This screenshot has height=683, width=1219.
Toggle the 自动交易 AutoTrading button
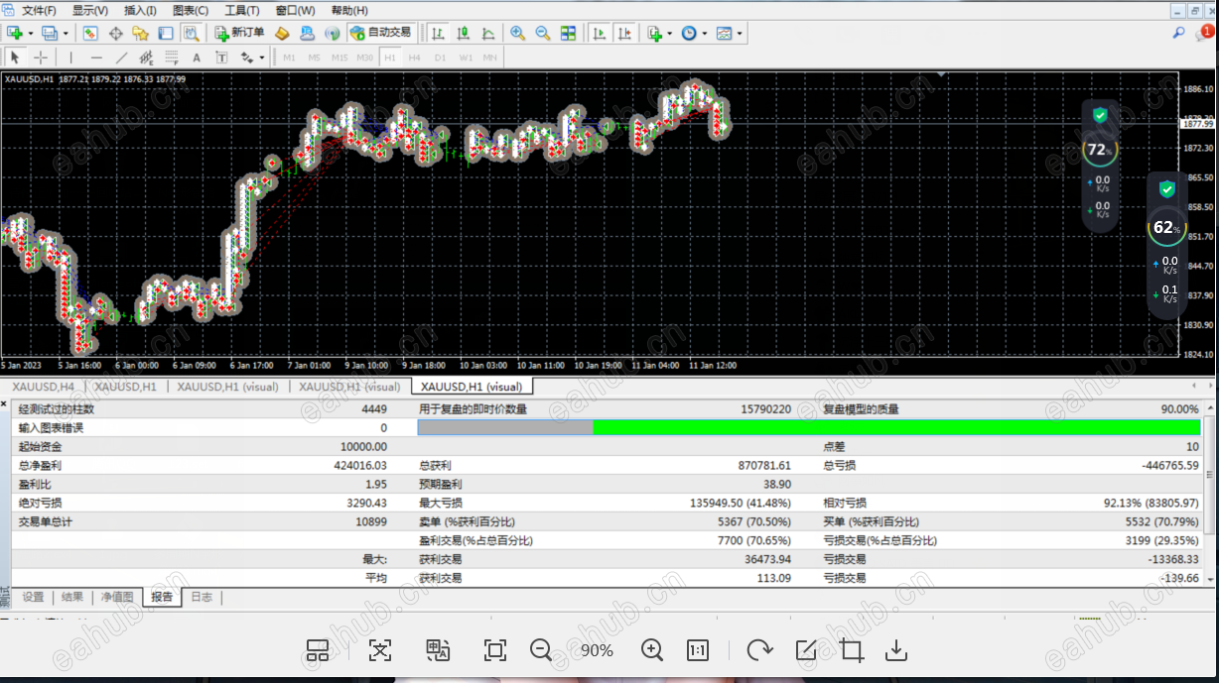[381, 33]
